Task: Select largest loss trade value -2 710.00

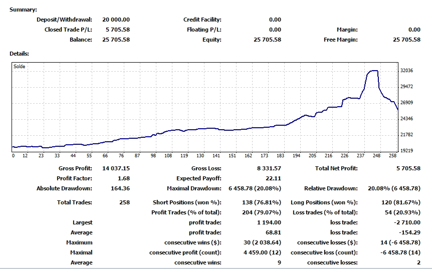Action: point(407,222)
